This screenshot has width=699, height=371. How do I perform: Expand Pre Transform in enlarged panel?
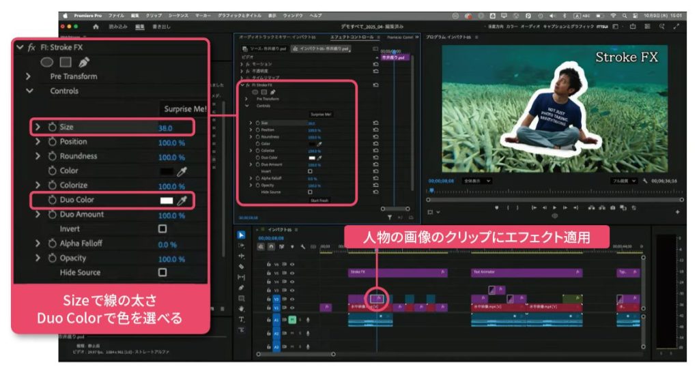pos(29,76)
